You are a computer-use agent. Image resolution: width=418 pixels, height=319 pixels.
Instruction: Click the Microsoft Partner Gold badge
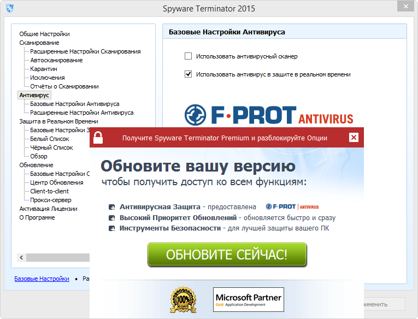249,299
